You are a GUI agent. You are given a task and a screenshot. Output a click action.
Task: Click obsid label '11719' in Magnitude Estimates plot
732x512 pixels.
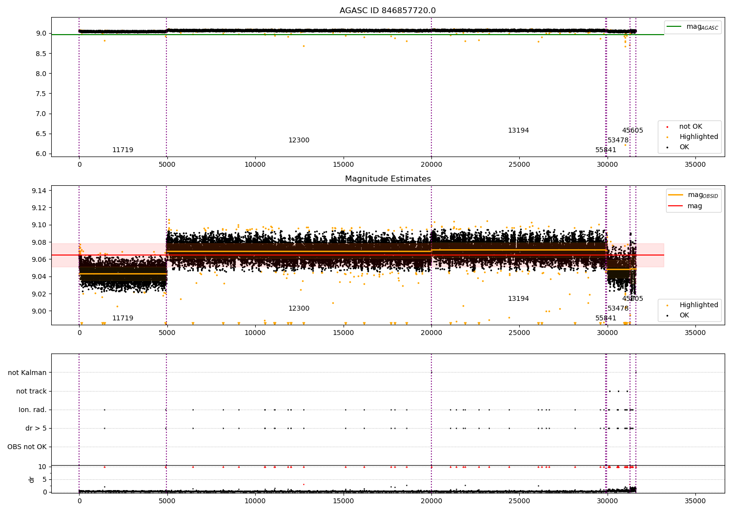click(122, 318)
